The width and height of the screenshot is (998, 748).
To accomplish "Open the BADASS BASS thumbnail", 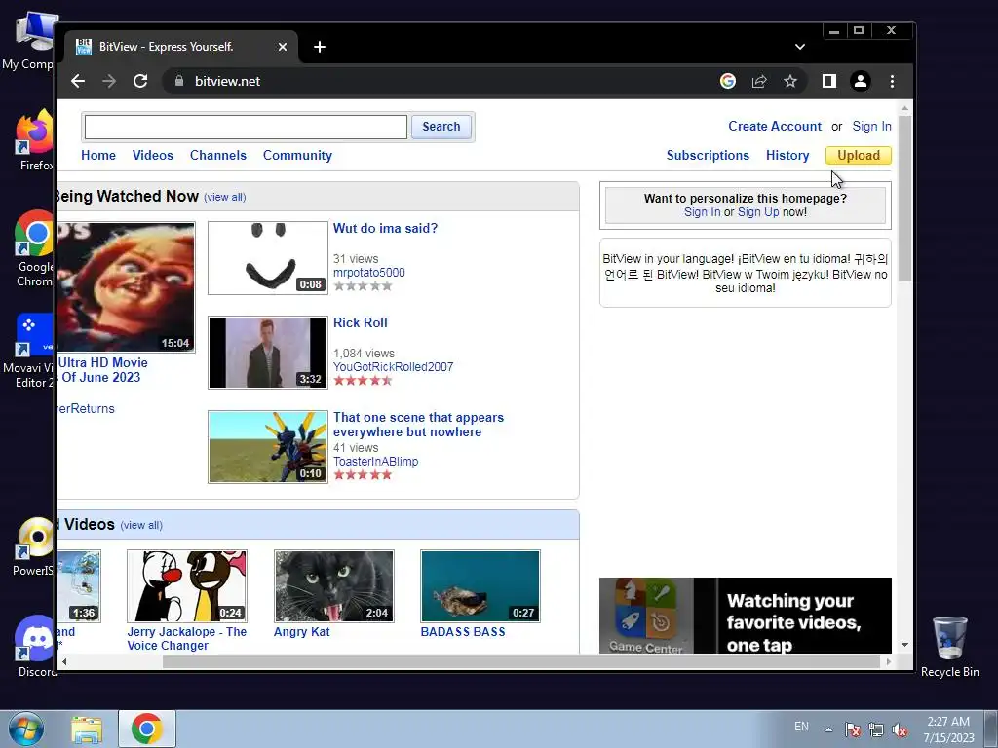I will (480, 585).
